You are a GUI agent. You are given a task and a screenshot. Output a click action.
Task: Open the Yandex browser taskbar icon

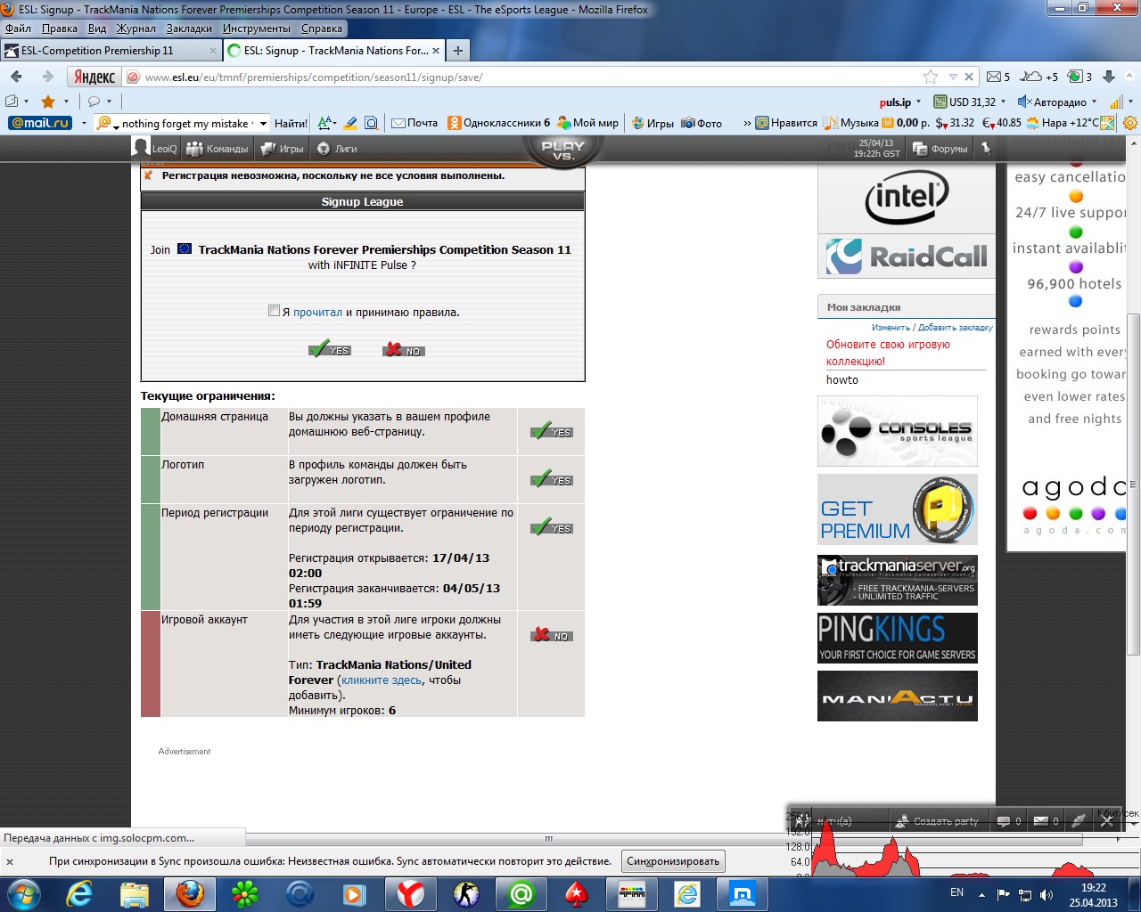tap(410, 893)
